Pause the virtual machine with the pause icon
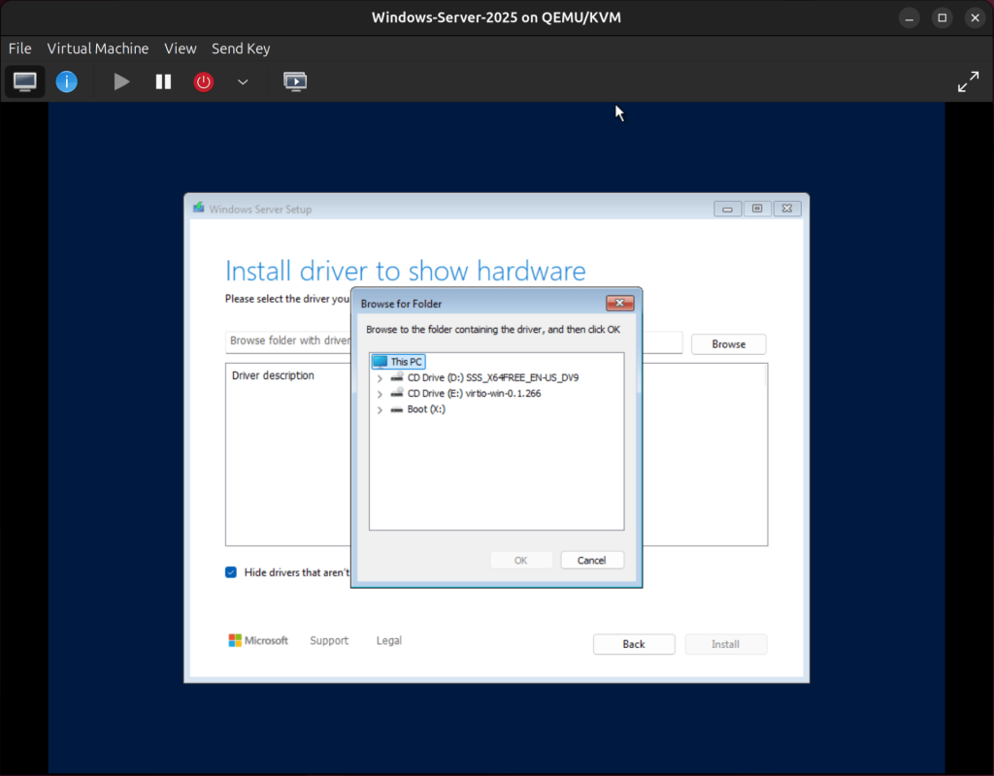The height and width of the screenshot is (776, 994). (163, 81)
